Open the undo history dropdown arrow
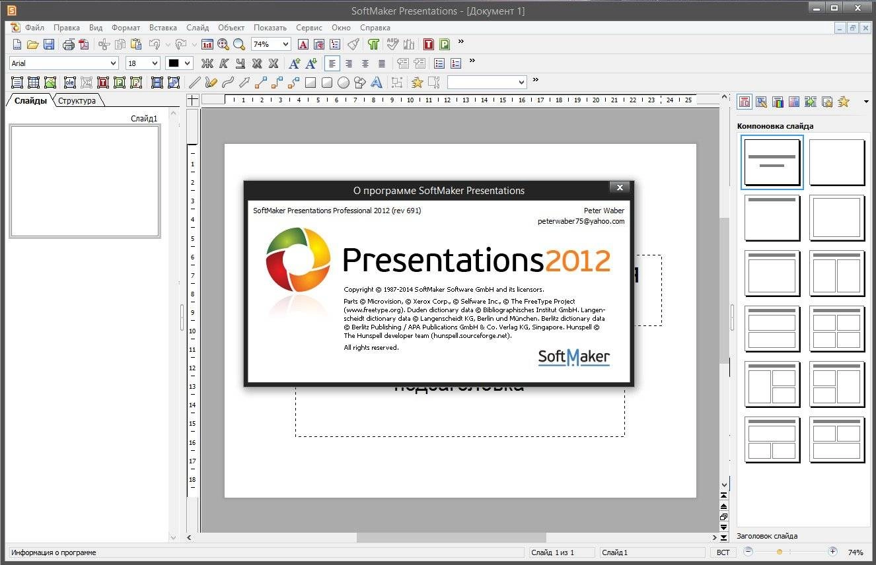Viewport: 876px width, 565px height. [x=168, y=44]
